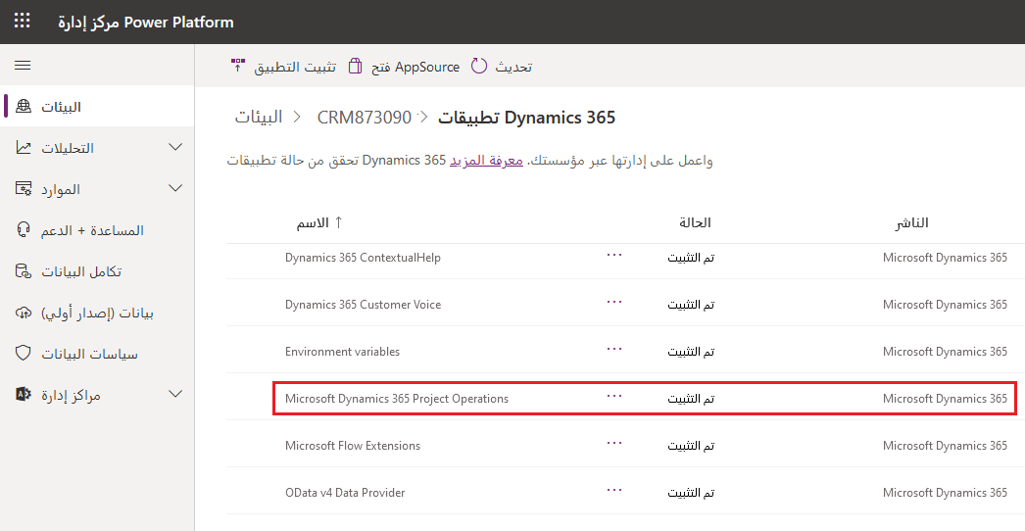Viewport: 1025px width, 531px height.
Task: Go to البيئات breadcrumb link
Action: [259, 117]
